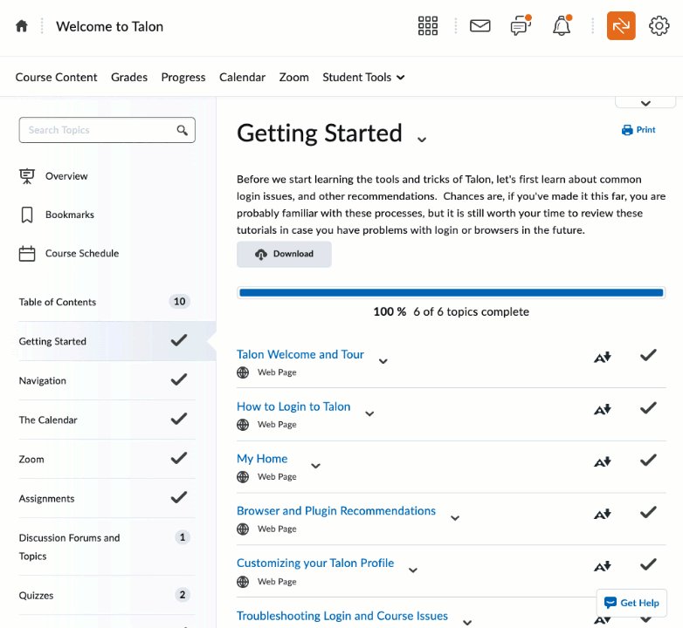Open dropdown next to How to Login to Talon
The width and height of the screenshot is (683, 628).
[369, 413]
